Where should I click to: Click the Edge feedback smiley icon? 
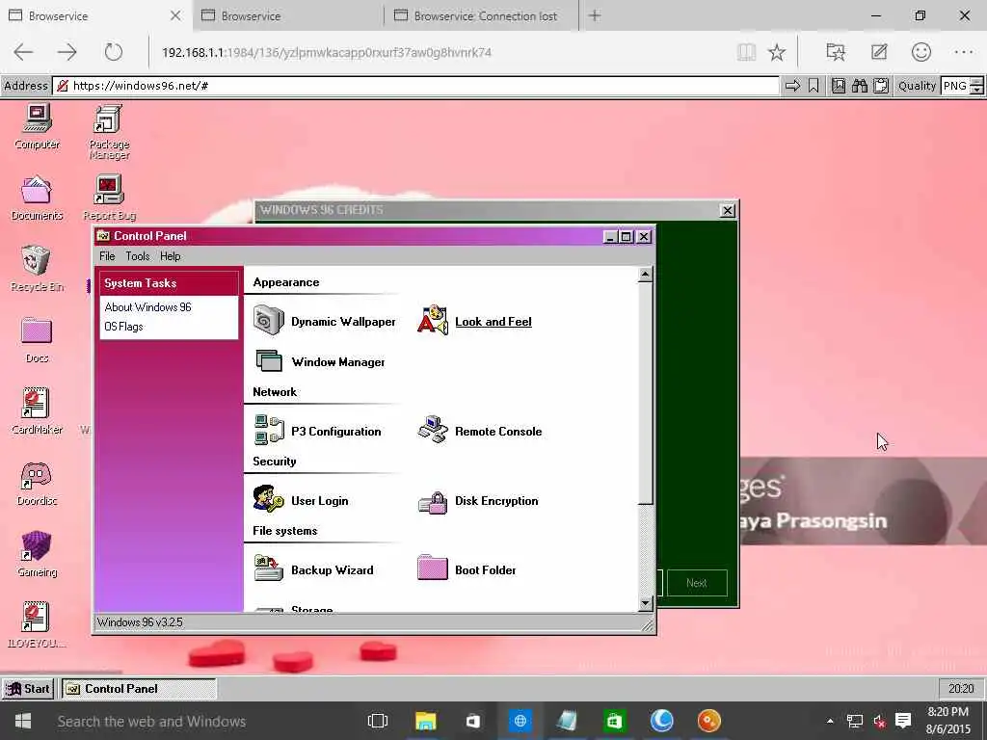point(920,52)
